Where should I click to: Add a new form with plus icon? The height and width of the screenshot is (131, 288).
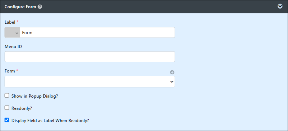(172, 72)
